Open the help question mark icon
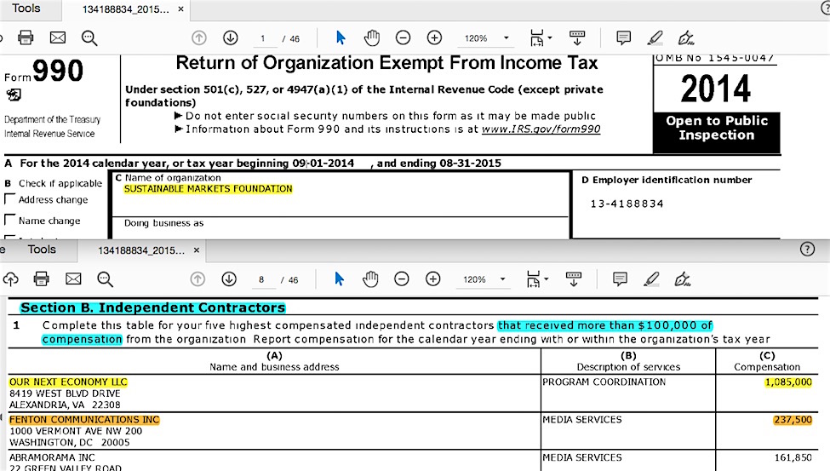Screen dimensions: 830x471 click(808, 250)
